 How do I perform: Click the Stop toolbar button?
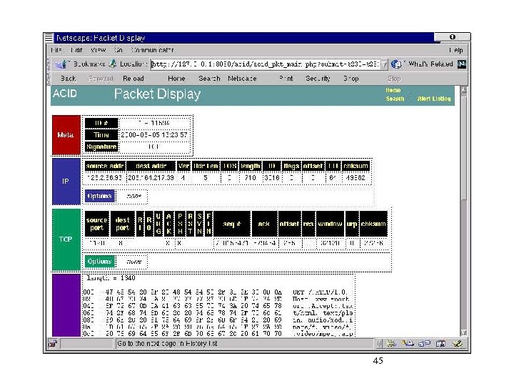point(394,79)
